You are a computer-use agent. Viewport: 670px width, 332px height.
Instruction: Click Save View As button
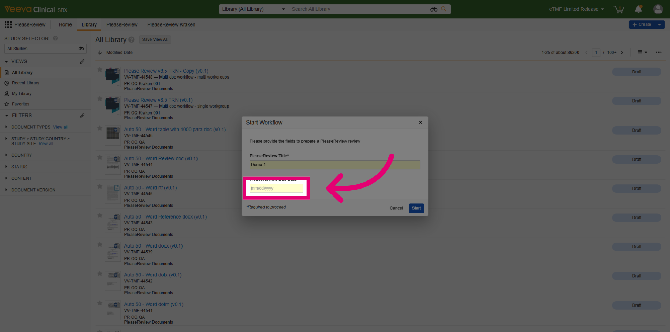click(155, 39)
